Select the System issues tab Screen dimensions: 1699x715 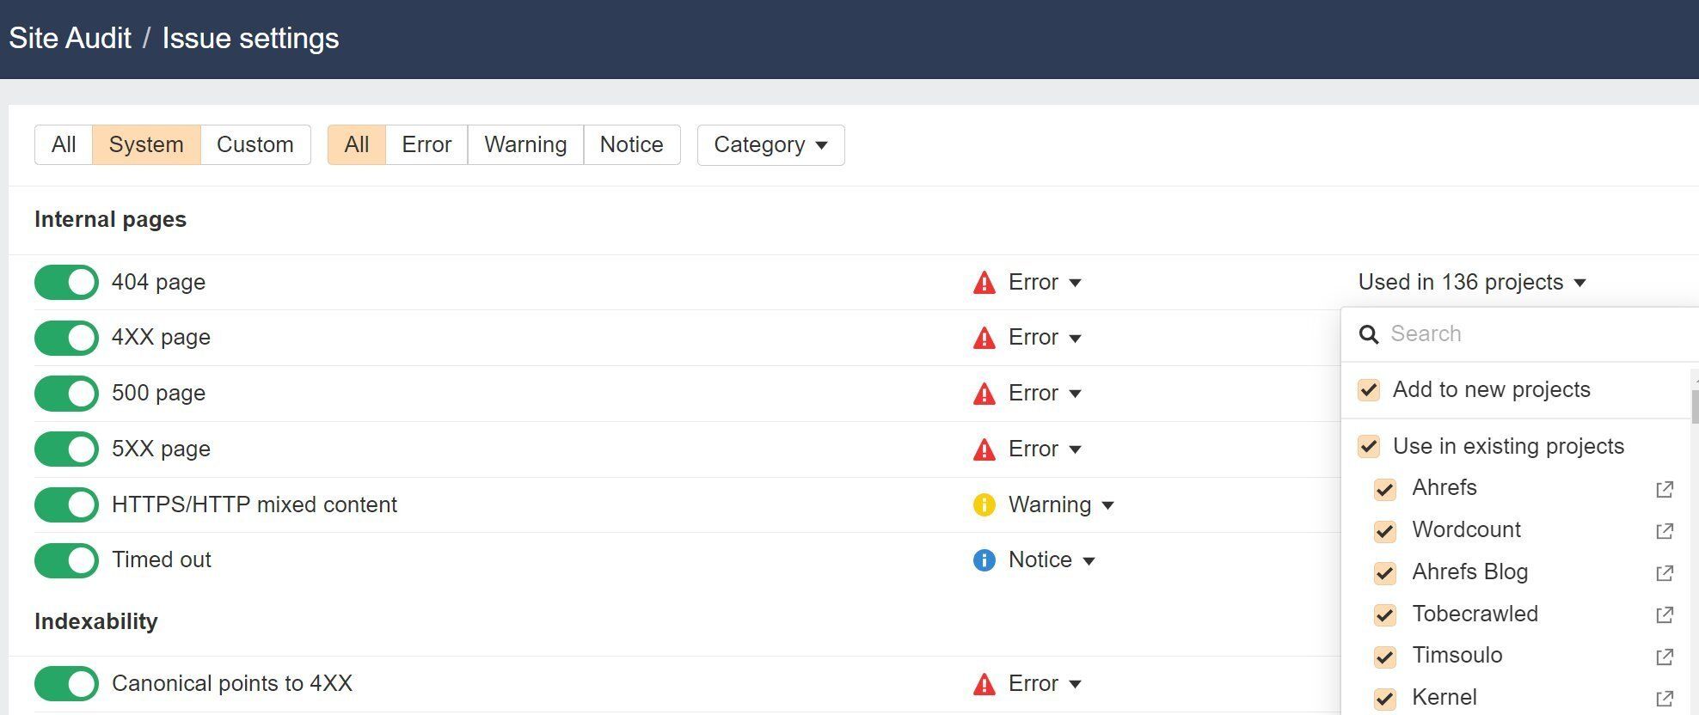(146, 144)
